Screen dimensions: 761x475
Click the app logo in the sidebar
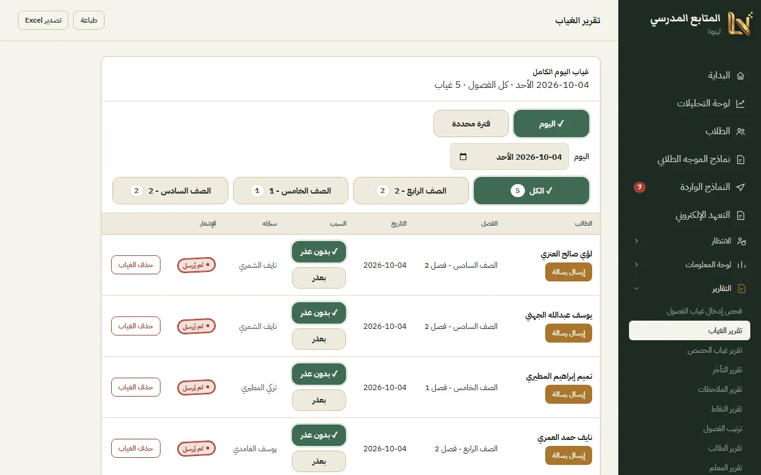[x=740, y=24]
